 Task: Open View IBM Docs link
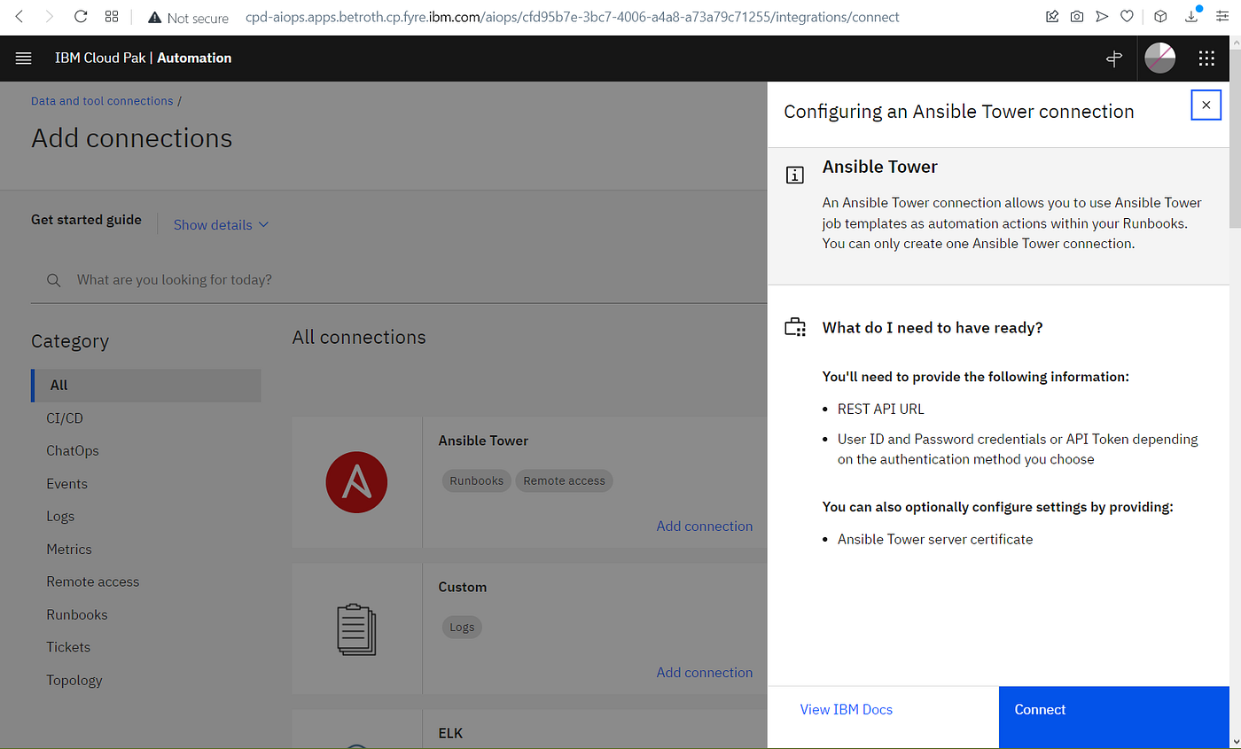pyautogui.click(x=847, y=709)
